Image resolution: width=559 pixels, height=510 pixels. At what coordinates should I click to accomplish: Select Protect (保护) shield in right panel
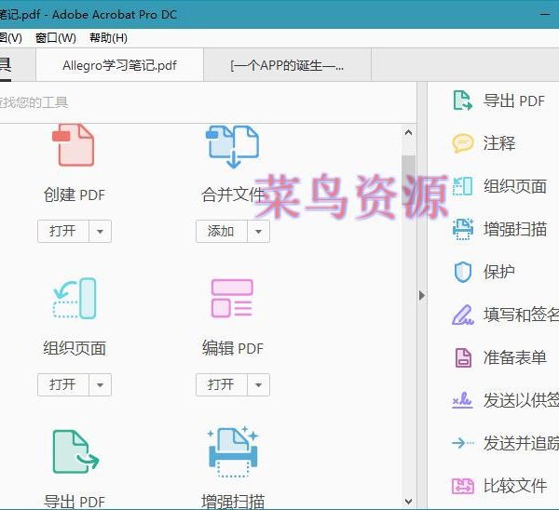point(498,272)
